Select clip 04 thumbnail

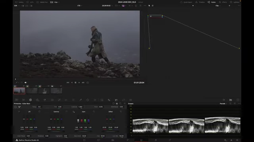56,91
